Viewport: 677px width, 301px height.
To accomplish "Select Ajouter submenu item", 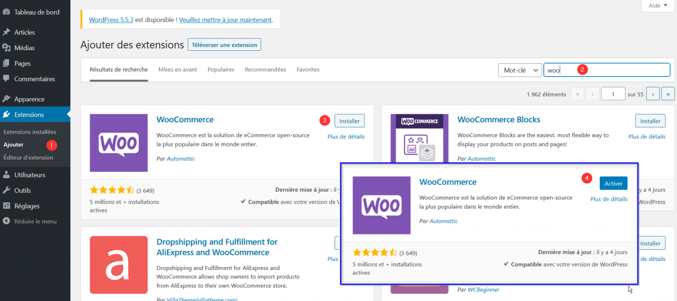I will [x=14, y=145].
